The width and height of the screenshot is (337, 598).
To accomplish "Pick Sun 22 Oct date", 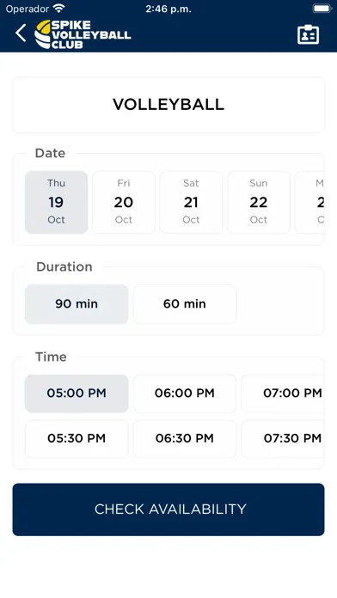I will point(259,202).
